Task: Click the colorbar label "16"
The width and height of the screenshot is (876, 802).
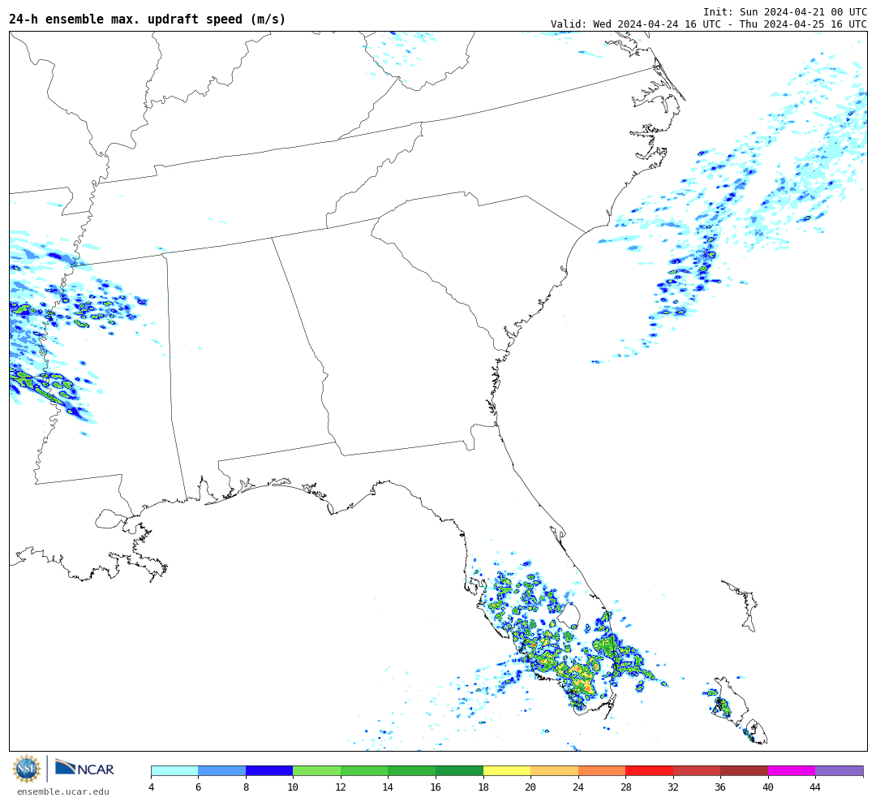Action: coord(436,787)
